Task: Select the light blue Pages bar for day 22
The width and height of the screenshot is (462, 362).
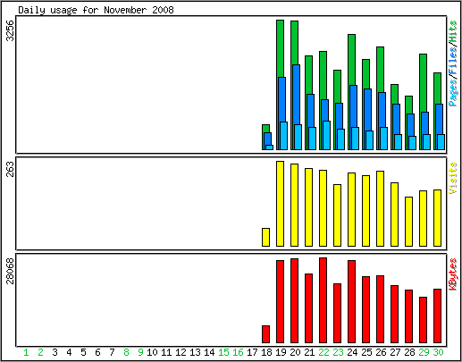Action: tap(326, 135)
